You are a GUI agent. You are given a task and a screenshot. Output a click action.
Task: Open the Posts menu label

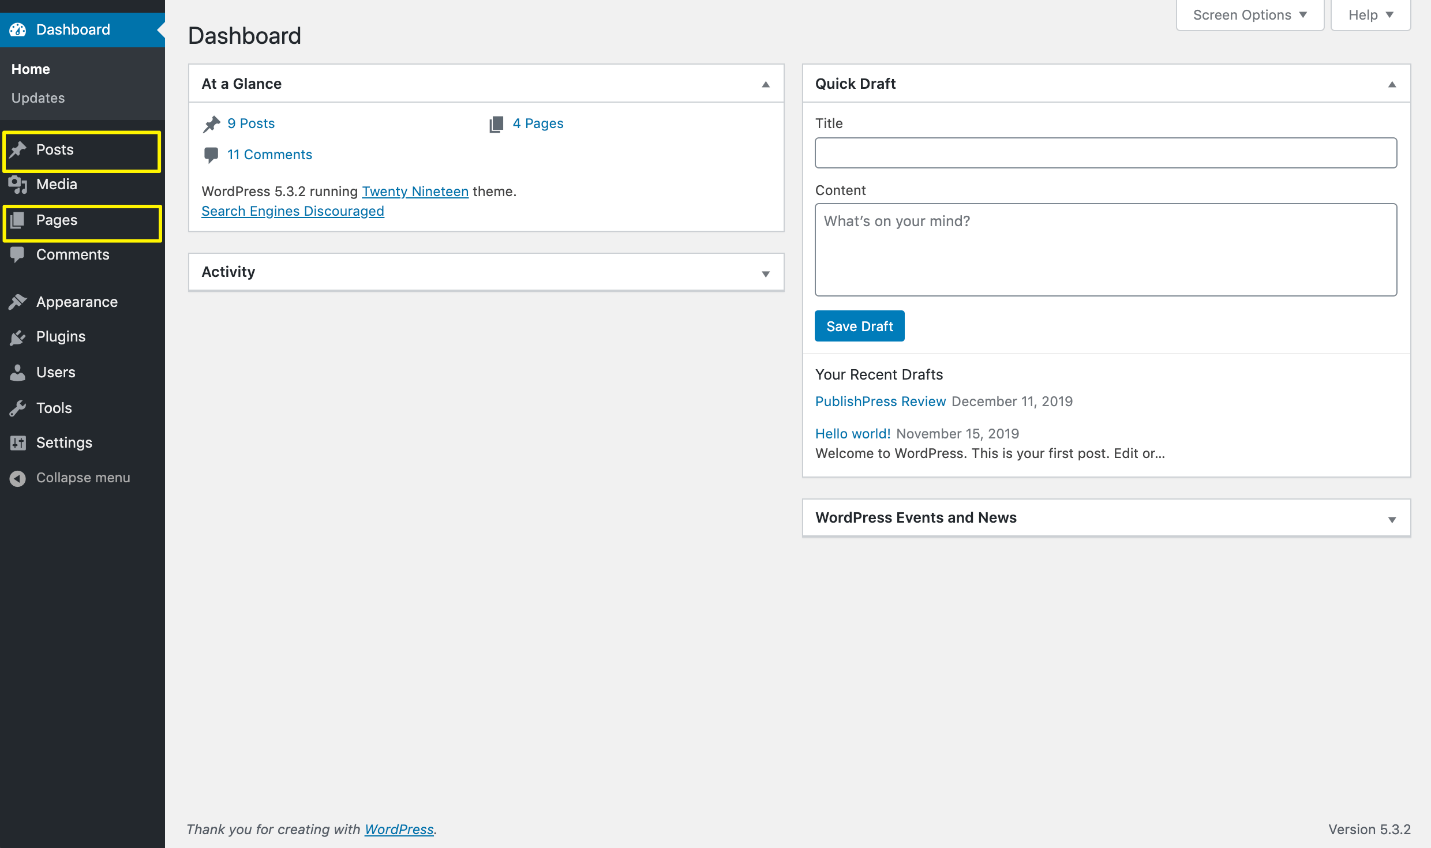pyautogui.click(x=55, y=149)
